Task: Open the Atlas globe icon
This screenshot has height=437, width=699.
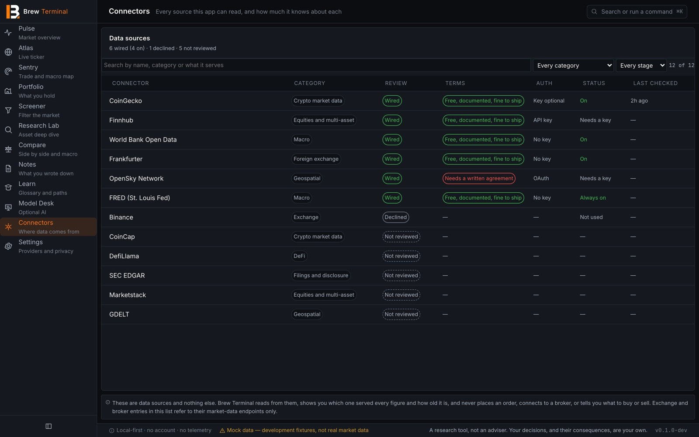Action: coord(8,52)
